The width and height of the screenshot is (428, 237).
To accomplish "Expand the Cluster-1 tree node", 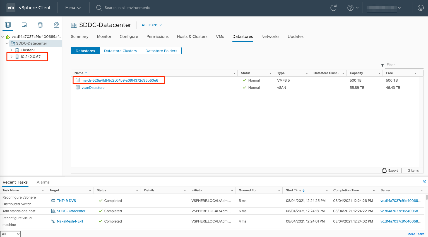I will coord(11,50).
